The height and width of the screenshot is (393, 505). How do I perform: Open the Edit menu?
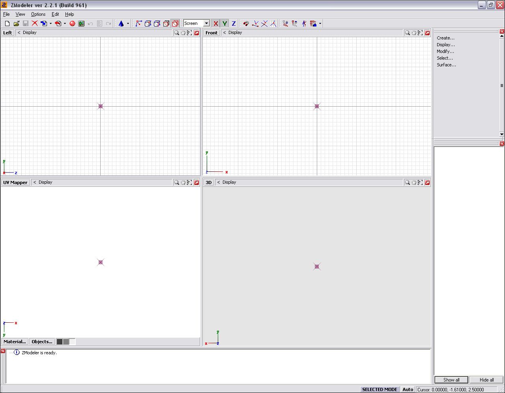[x=55, y=14]
